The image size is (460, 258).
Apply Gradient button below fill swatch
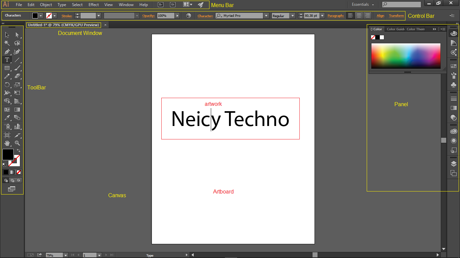tap(12, 172)
